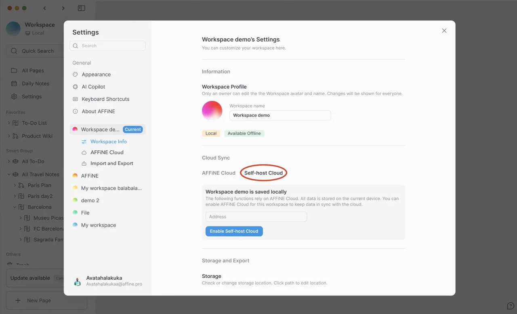Click the Avatahalakuka user avatar
The height and width of the screenshot is (314, 517).
pyautogui.click(x=77, y=281)
